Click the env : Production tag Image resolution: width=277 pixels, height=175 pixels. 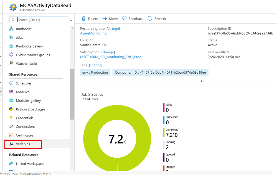click(x=95, y=72)
